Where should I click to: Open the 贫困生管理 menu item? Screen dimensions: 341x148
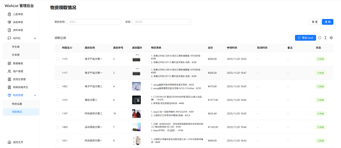pos(19,79)
